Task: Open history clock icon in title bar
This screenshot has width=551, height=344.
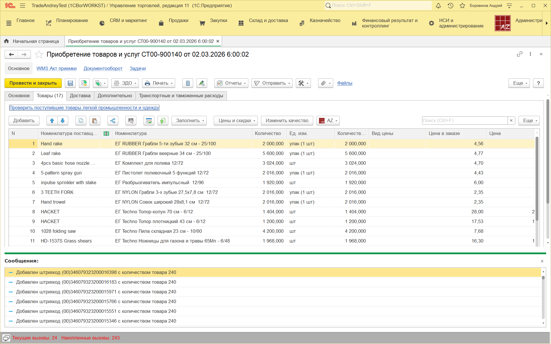Action: pyautogui.click(x=450, y=5)
